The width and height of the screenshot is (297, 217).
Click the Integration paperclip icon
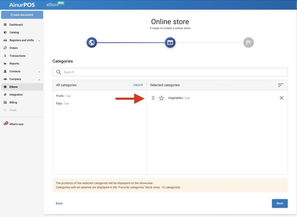pos(5,95)
